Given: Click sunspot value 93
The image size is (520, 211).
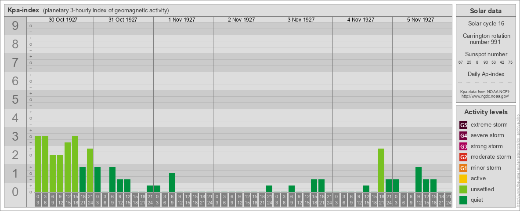Looking at the screenshot, I should point(485,62).
